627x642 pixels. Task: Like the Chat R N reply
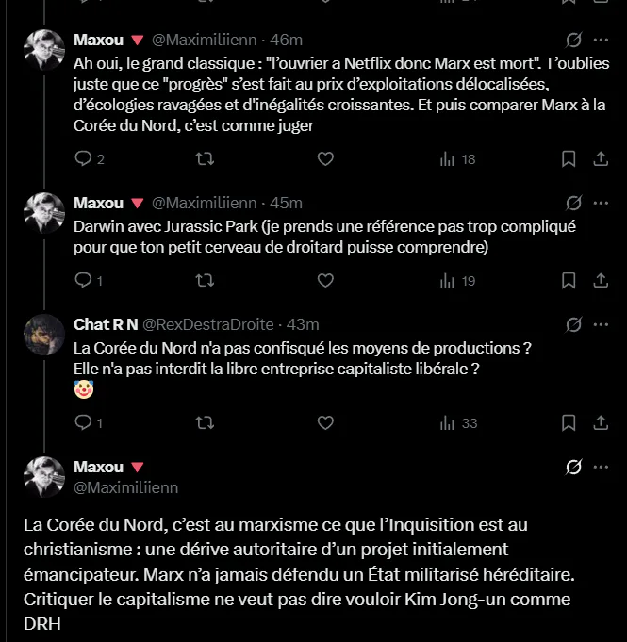point(325,422)
